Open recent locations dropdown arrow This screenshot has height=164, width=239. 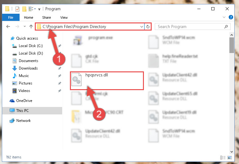point(25,27)
